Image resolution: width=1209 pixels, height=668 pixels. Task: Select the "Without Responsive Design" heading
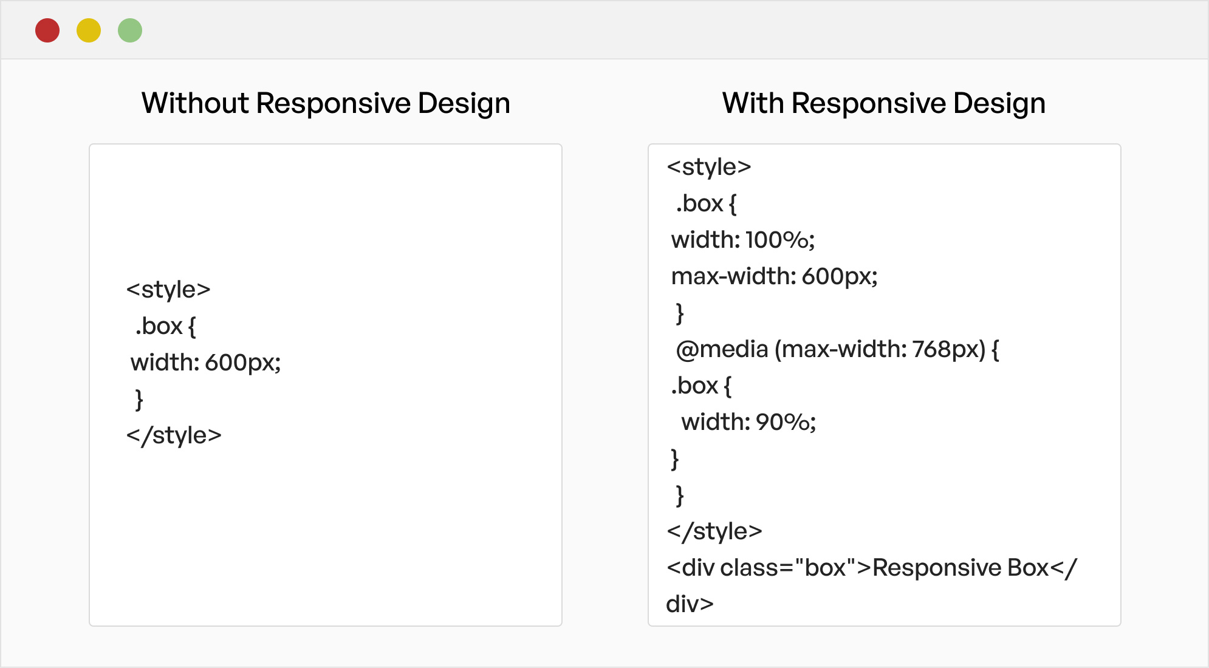326,103
